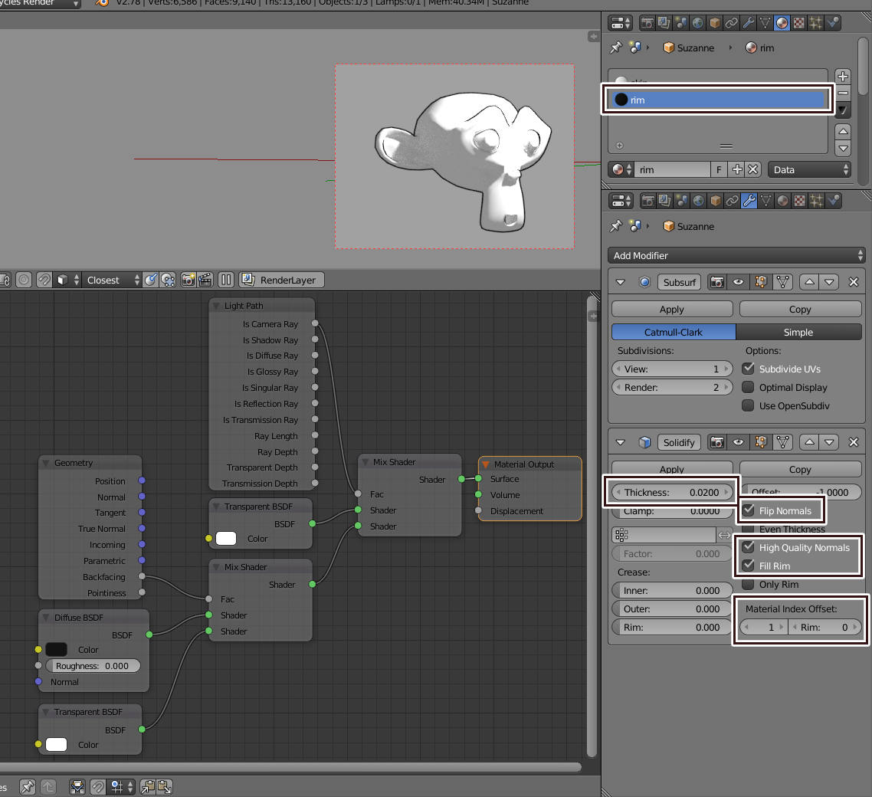
Task: Toggle the Flip Normals checkbox
Action: 749,510
